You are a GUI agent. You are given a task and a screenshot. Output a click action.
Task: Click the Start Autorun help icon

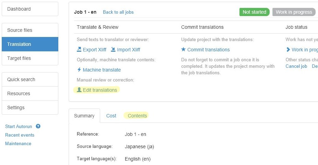[38, 126]
